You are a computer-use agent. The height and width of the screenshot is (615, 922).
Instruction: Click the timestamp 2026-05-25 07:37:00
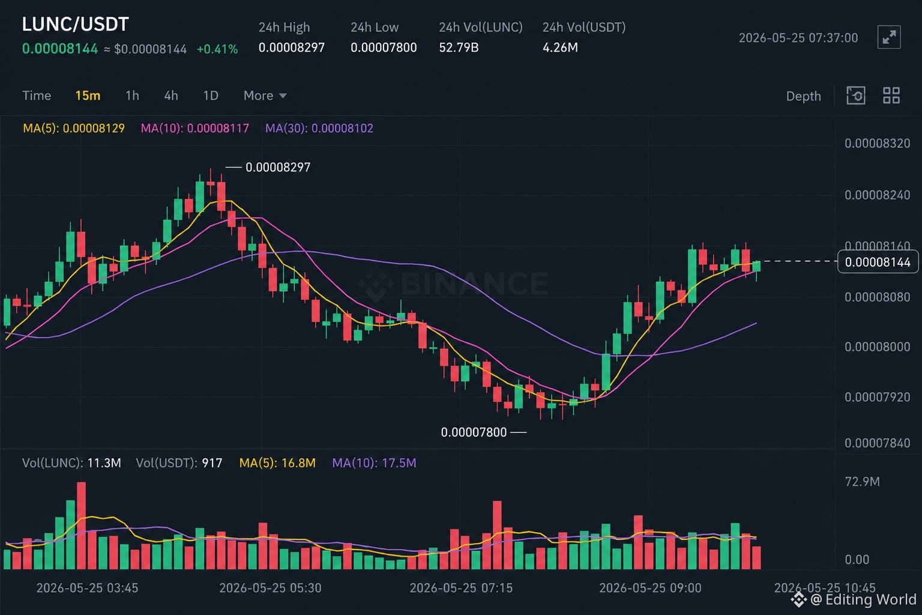click(798, 38)
